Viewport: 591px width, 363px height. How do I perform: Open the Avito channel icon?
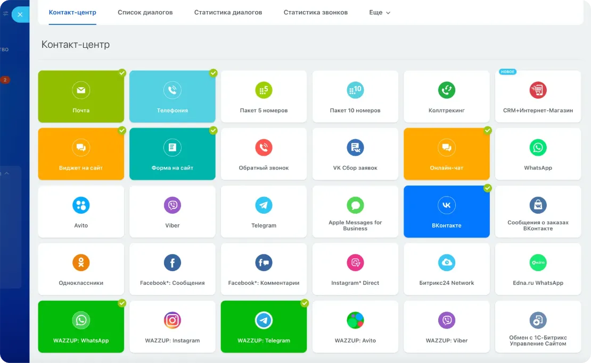(81, 205)
